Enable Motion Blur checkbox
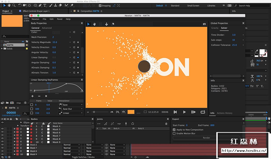 (174, 134)
